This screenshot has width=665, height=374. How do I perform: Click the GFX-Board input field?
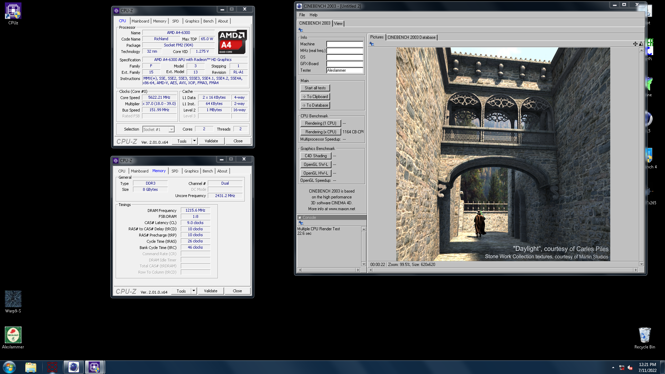point(345,64)
